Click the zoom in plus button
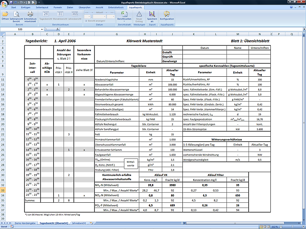Screen dimensions: 306x229 tap(304, 227)
